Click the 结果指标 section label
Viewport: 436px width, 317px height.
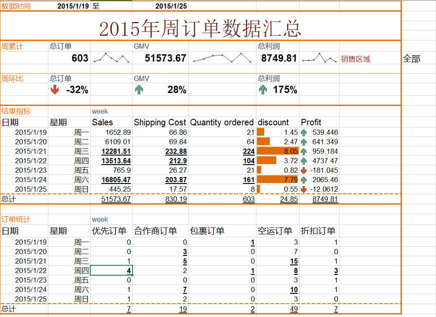click(x=16, y=111)
